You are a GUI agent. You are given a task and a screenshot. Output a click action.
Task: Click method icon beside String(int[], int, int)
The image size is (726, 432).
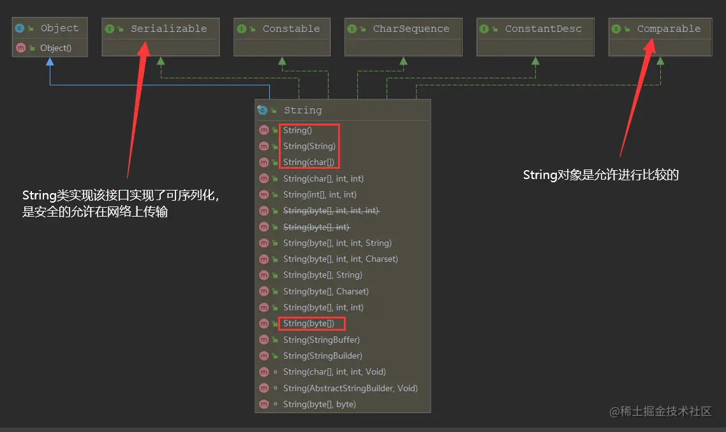pyautogui.click(x=264, y=195)
